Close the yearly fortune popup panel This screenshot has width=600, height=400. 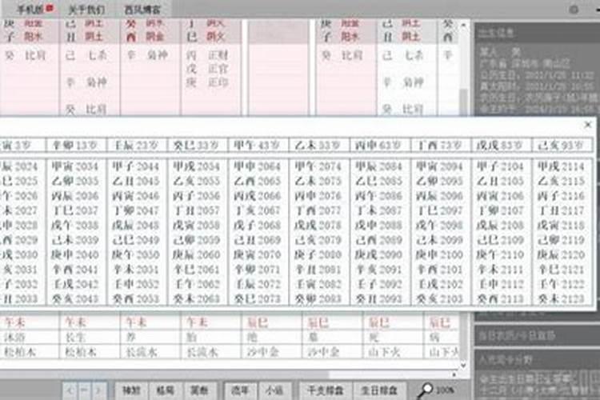588,125
